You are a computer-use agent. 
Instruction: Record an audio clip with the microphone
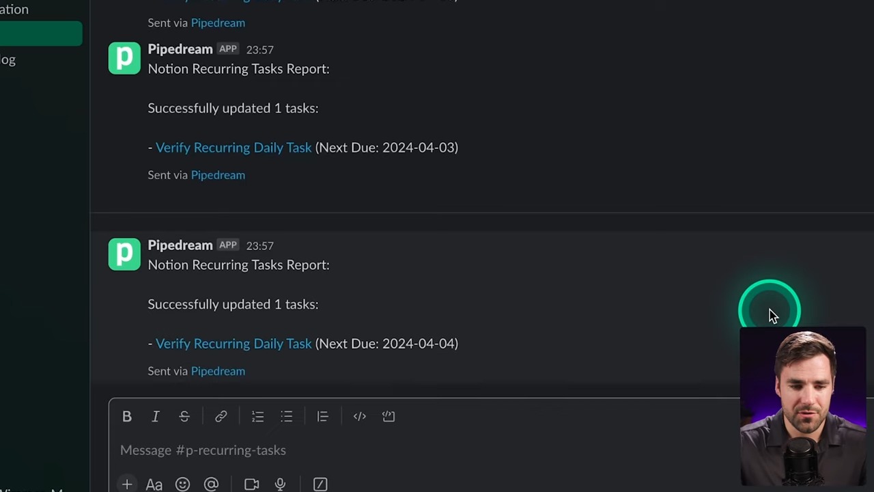[280, 484]
